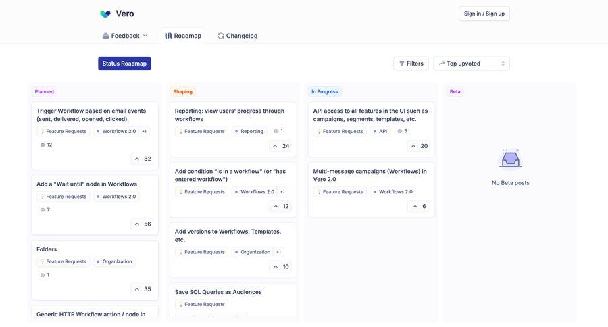This screenshot has height=327, width=608.
Task: Upvote Reporting users' progress post
Action: coord(281,146)
